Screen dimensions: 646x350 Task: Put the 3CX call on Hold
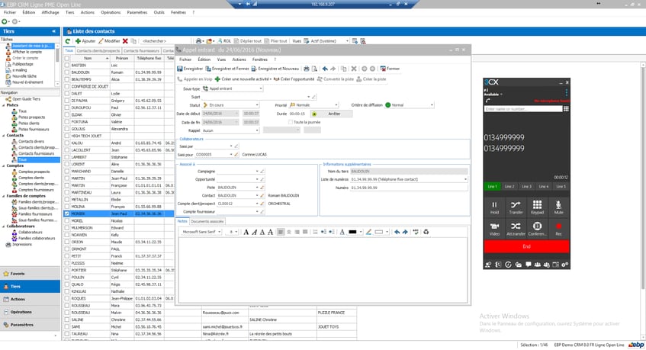click(x=494, y=207)
